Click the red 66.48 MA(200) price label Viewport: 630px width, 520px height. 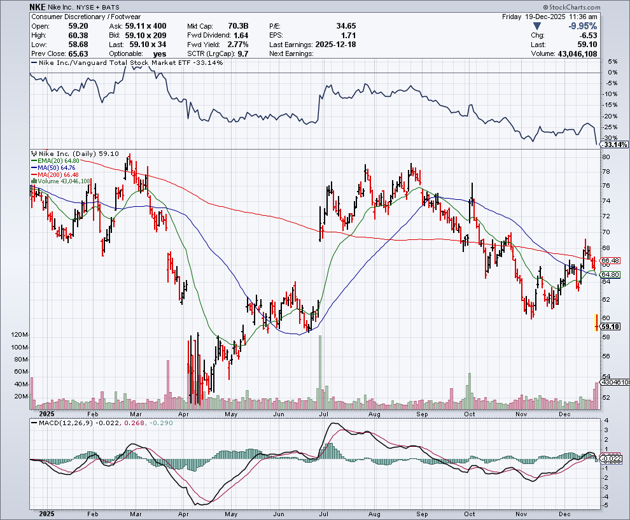click(610, 261)
